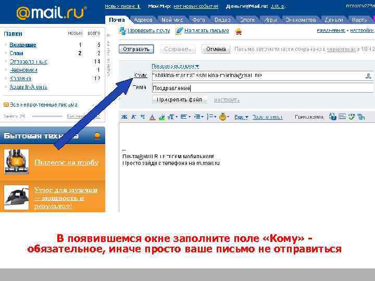This screenshot has height=281, width=375.
Task: Collapse the folders sidebar arrow
Action: [108, 35]
